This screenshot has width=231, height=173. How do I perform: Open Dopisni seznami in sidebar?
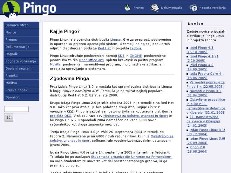pyautogui.click(x=21, y=69)
